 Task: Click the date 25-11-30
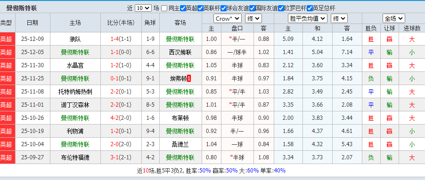33,65
